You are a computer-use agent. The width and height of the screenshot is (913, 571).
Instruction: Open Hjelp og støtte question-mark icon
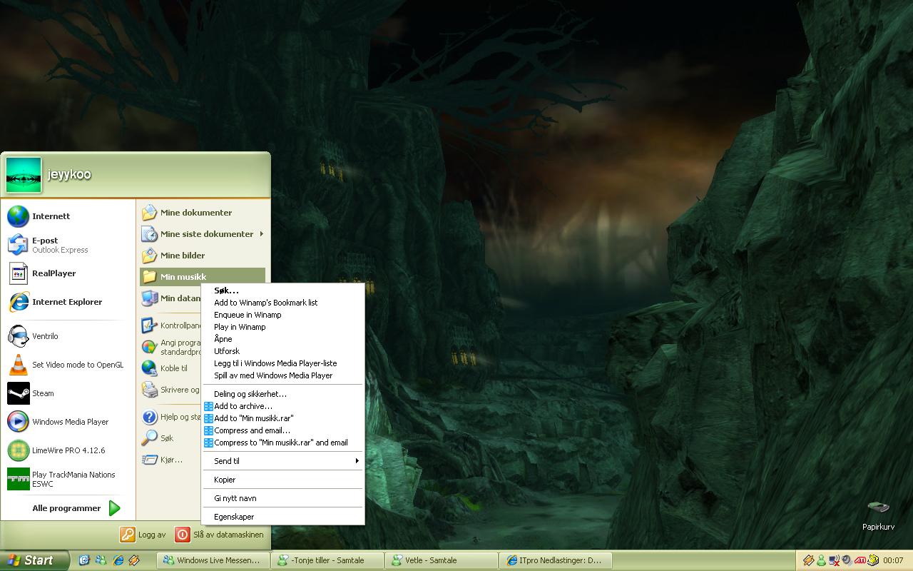149,417
